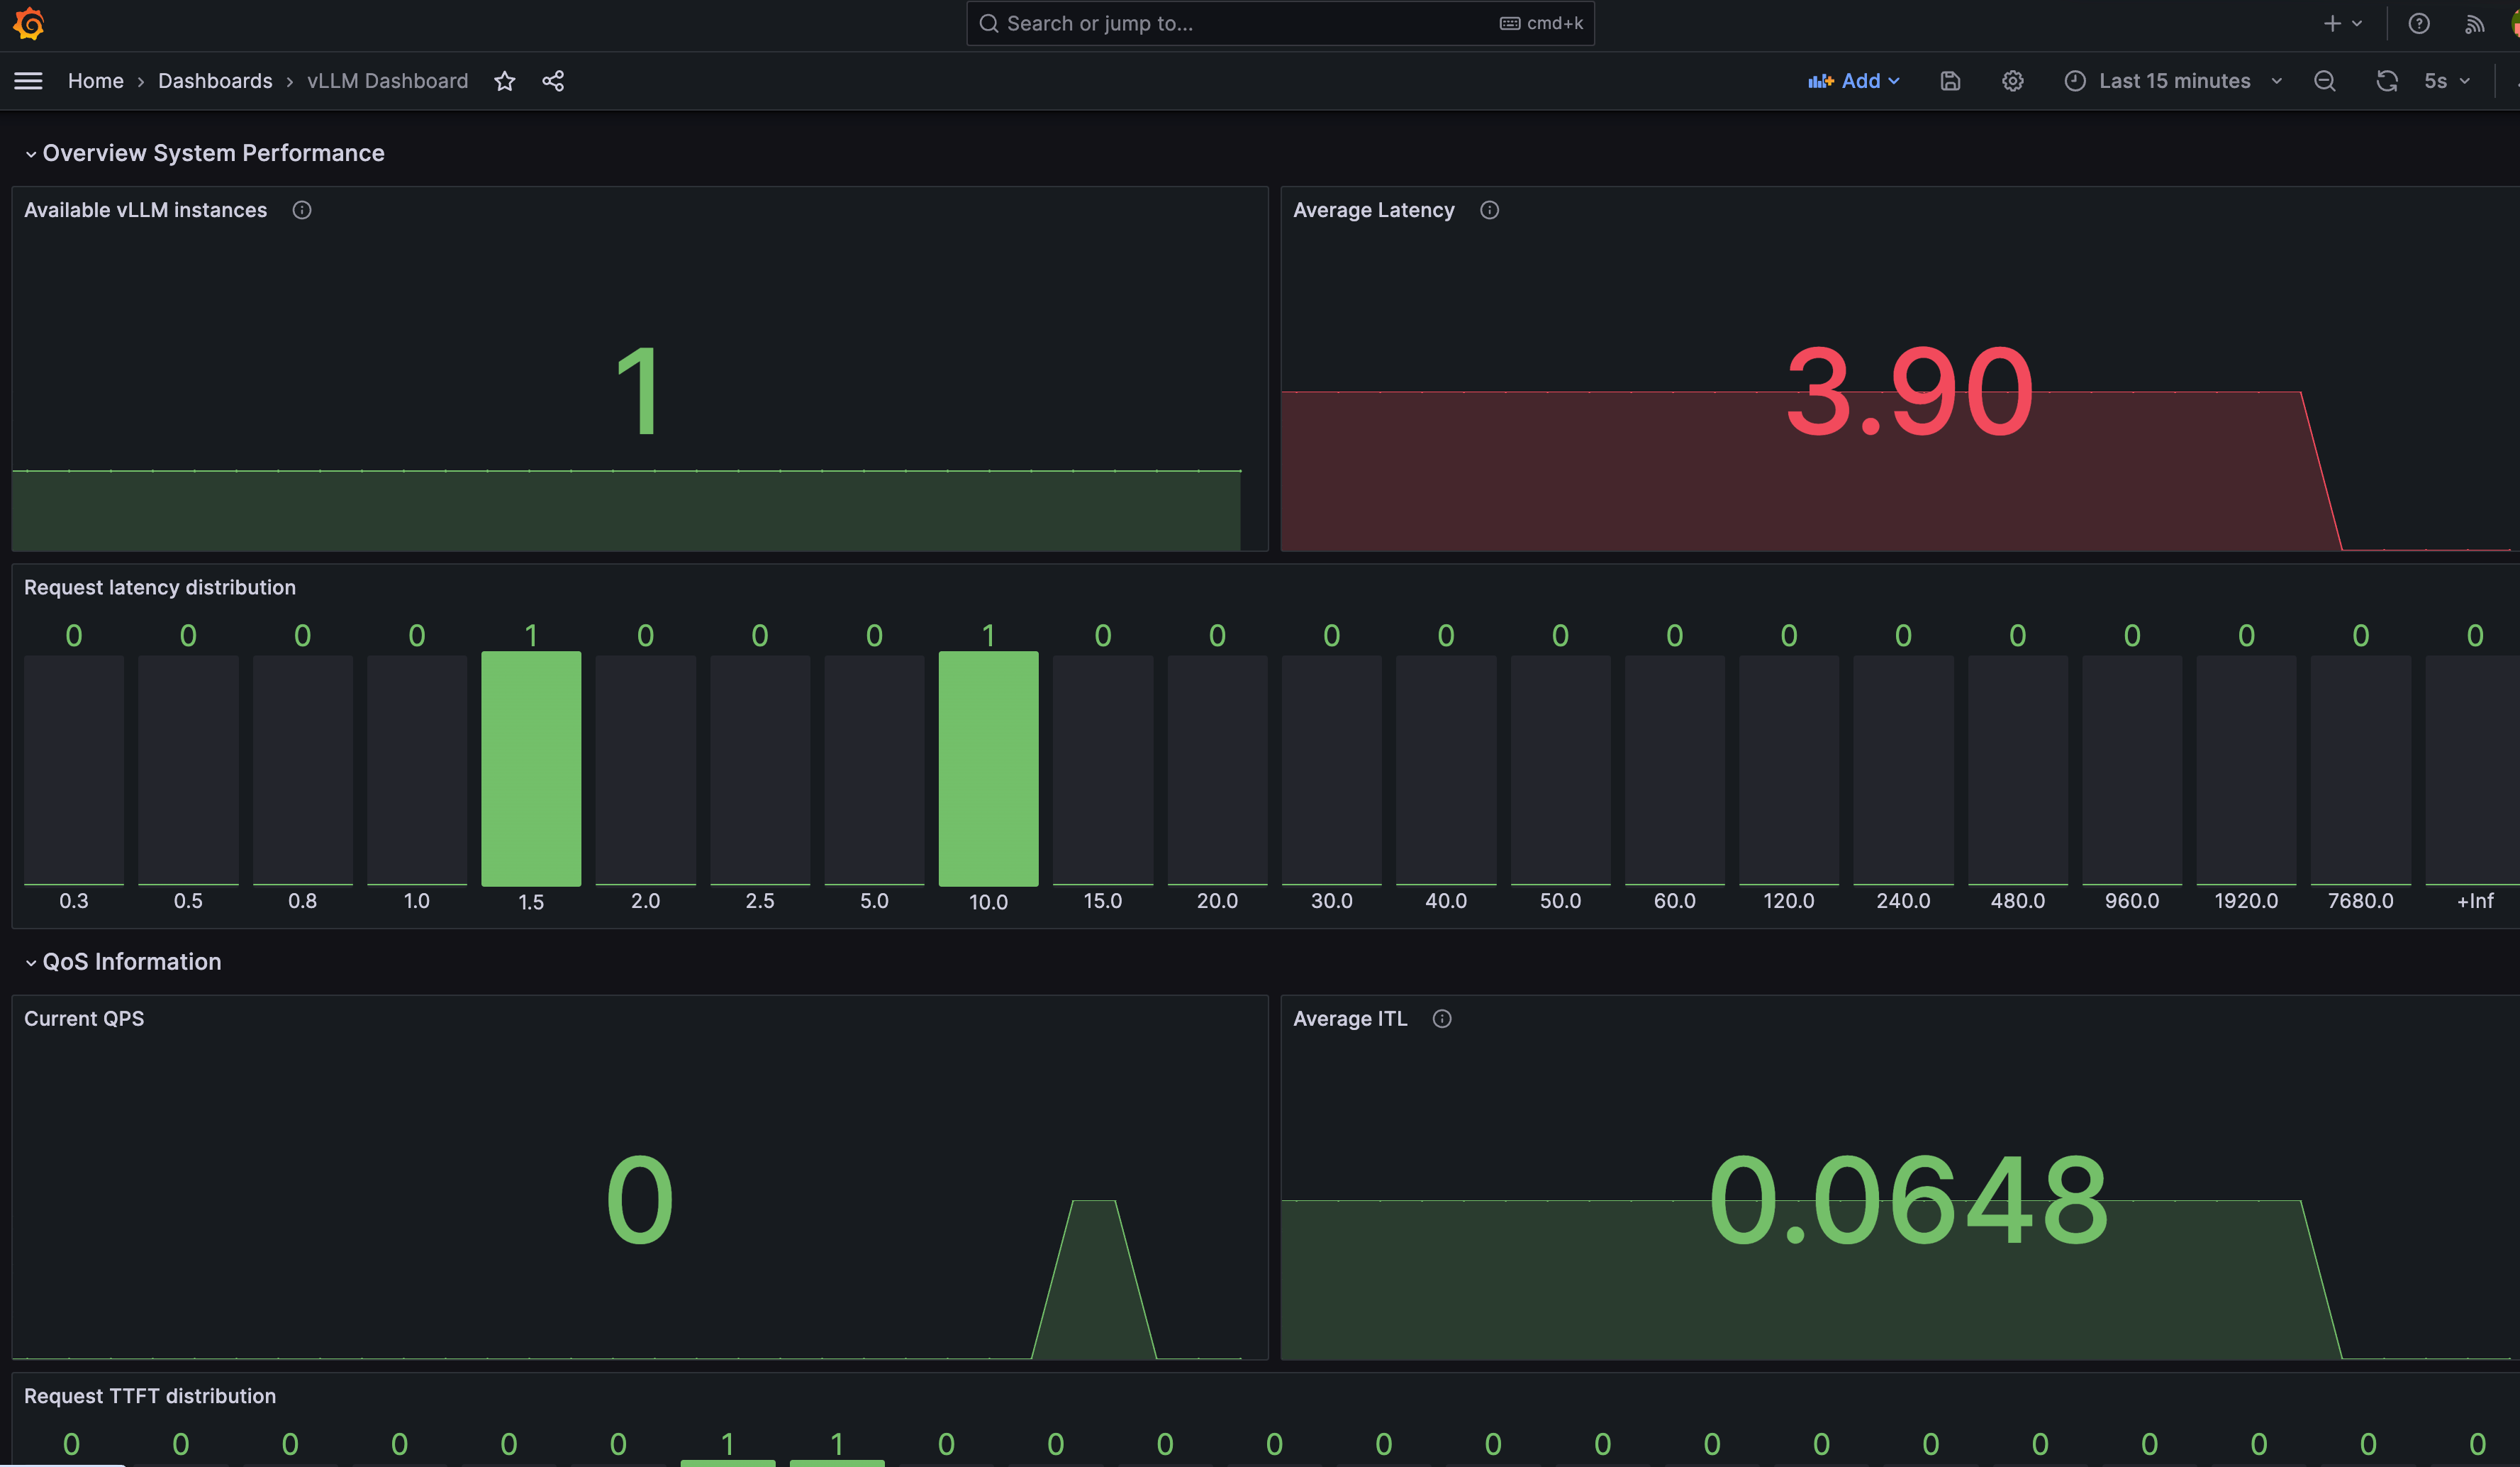The width and height of the screenshot is (2520, 1467).
Task: Click the Search or jump to field
Action: tap(1280, 23)
